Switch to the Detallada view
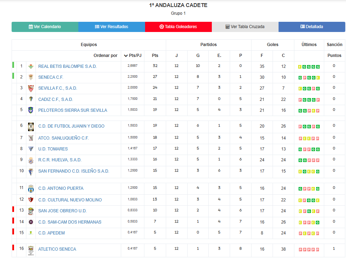 (312, 27)
